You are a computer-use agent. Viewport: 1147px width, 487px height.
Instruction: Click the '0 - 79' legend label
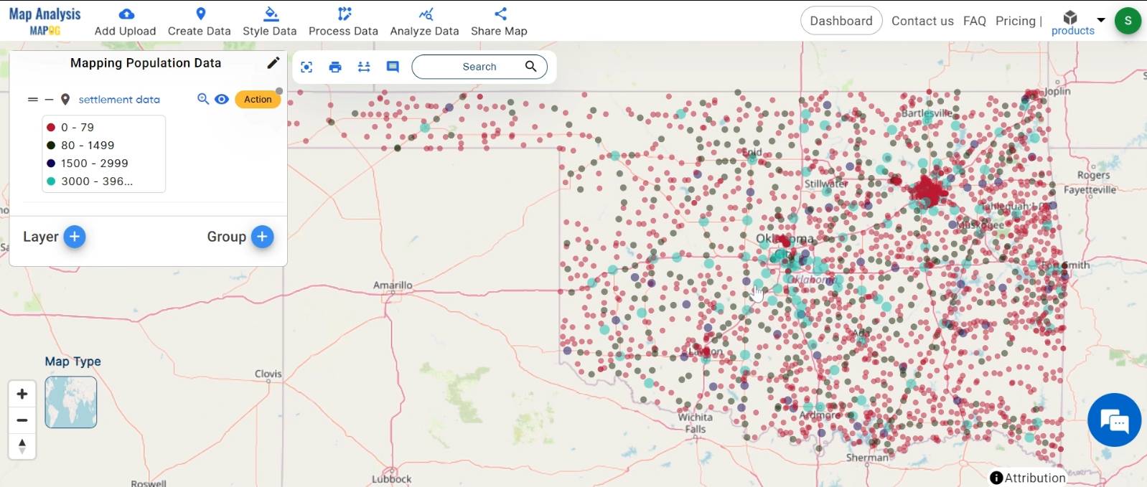tap(78, 127)
